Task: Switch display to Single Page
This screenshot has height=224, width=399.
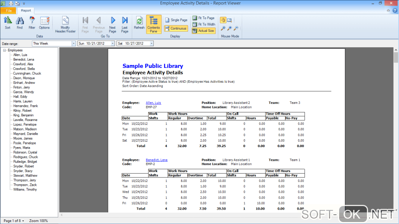Action: (x=176, y=20)
